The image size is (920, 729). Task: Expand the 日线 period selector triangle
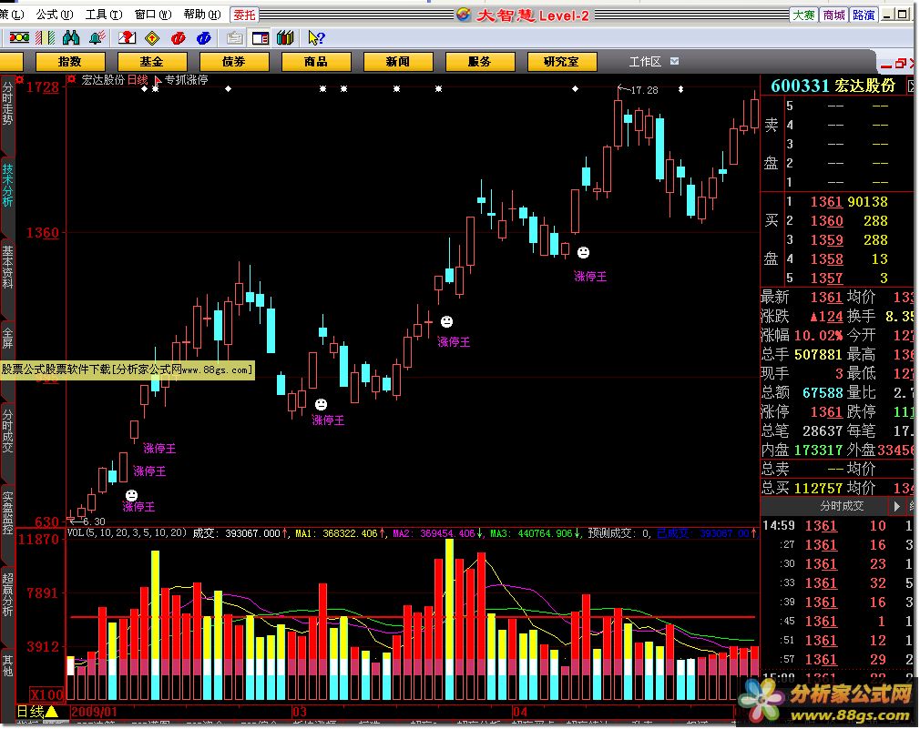52,712
